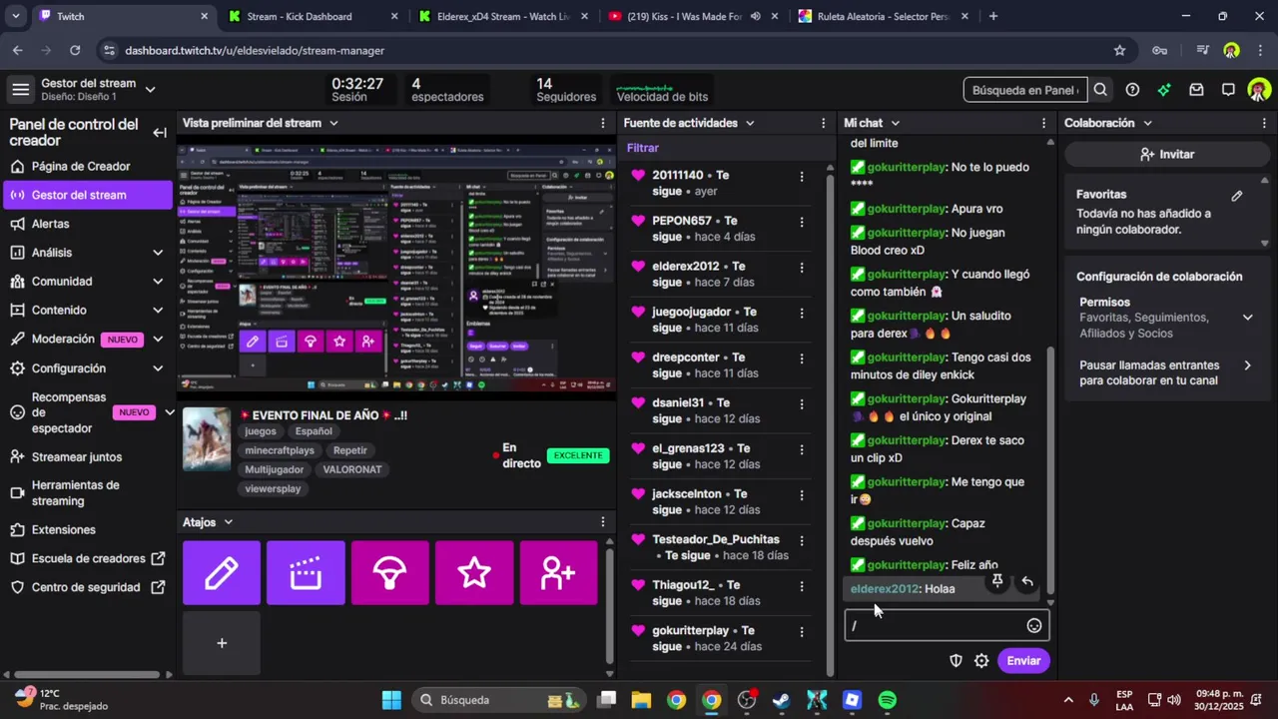Open Página de Creador in sidebar
1278x719 pixels.
[81, 167]
